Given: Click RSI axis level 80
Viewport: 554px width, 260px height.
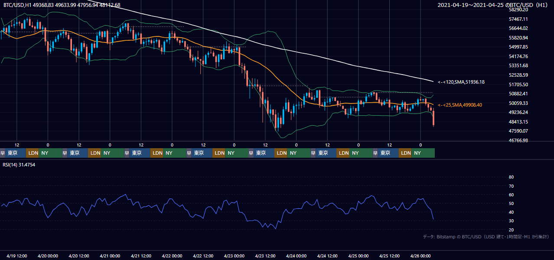Looking at the screenshot, I should 511,177.
